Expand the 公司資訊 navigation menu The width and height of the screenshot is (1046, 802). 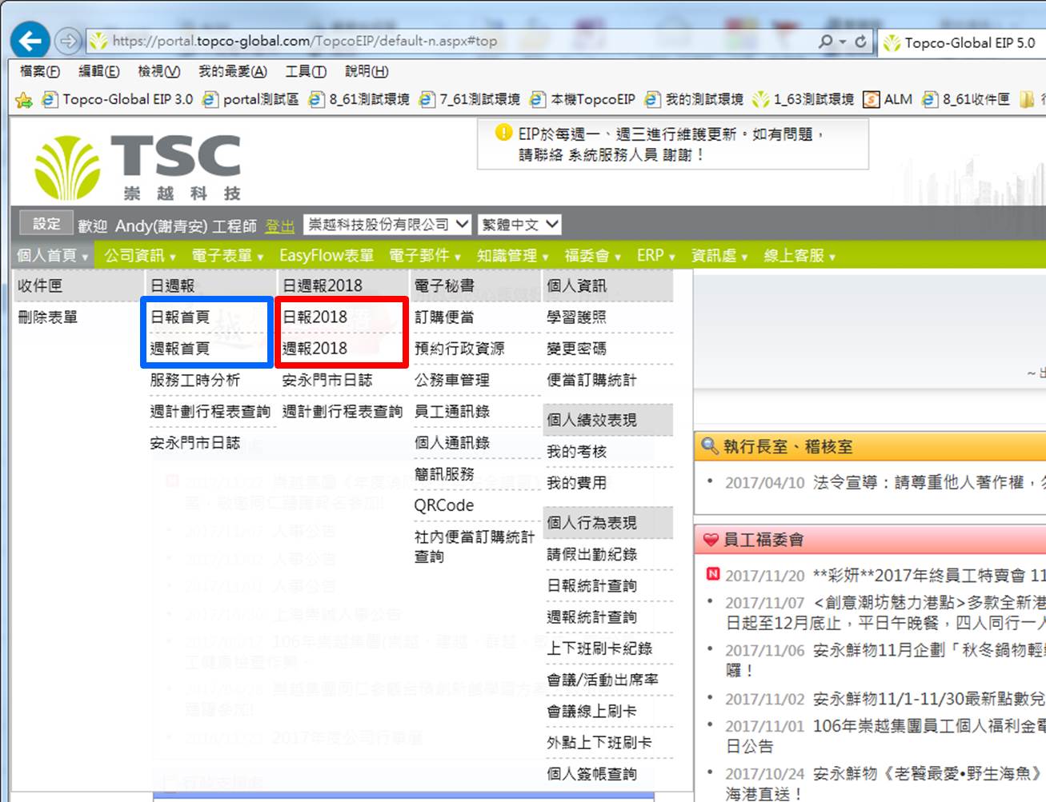pyautogui.click(x=139, y=255)
